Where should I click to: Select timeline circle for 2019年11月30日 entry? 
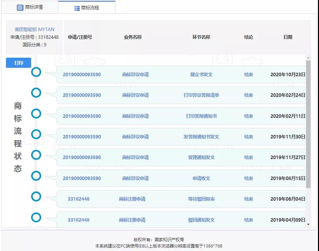tap(36, 134)
